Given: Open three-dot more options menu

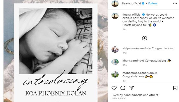Looking at the screenshot, I should [175, 4].
